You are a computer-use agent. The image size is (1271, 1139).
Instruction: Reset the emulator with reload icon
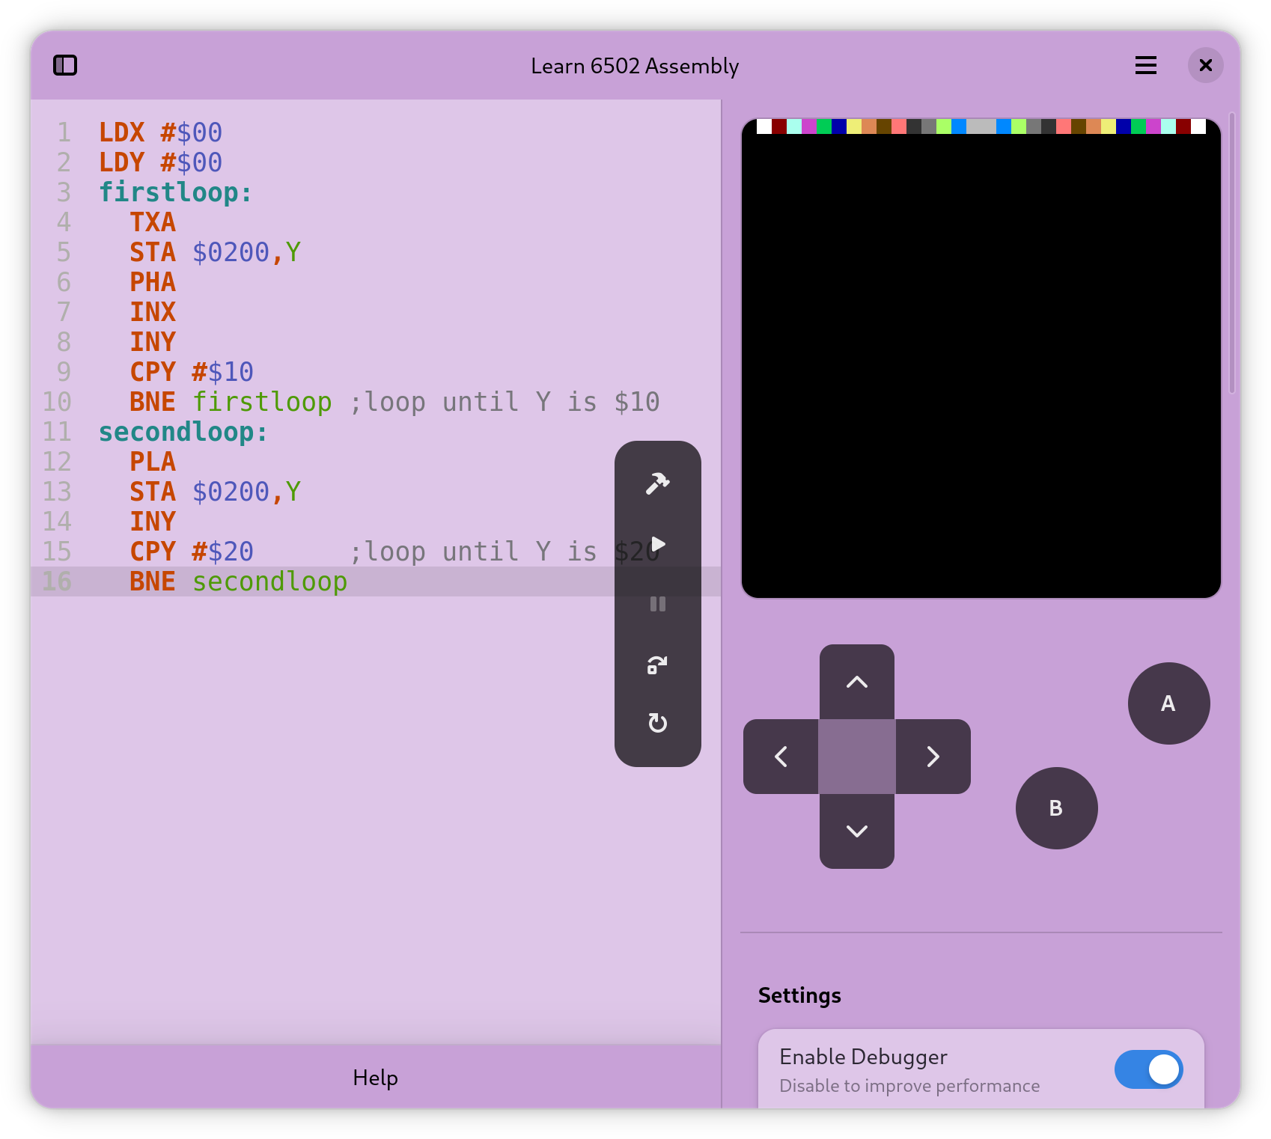click(657, 724)
